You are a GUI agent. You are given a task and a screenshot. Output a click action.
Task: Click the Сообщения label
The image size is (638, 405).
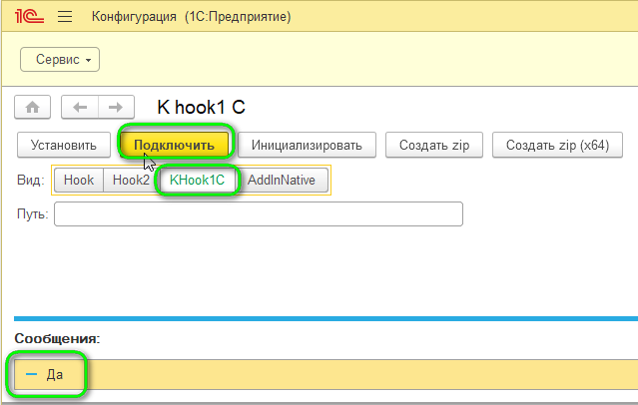tap(57, 338)
